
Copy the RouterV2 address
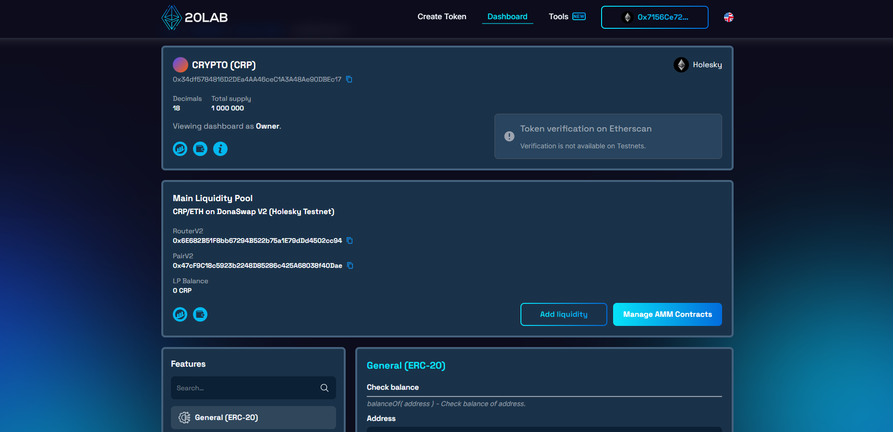pos(350,240)
